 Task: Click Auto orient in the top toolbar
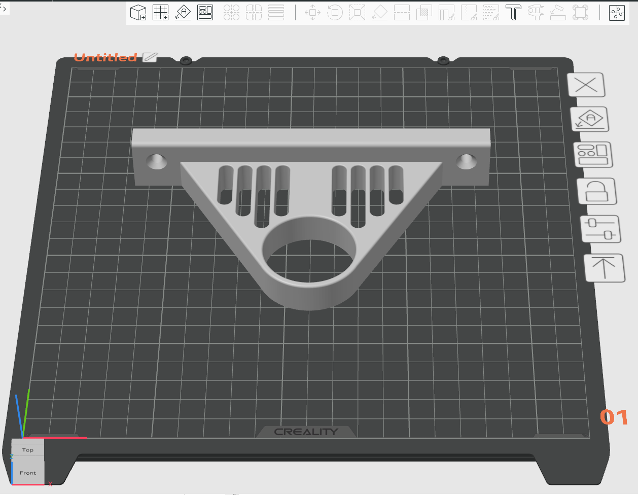(183, 12)
